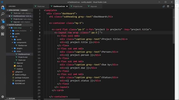Viewport: 179px width, 100px height.
Task: Open README.md file
Action: (x=20, y=84)
